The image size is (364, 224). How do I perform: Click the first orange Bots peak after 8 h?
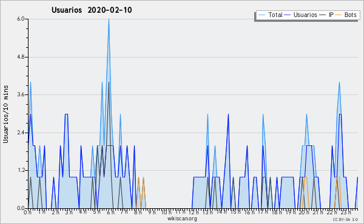click(138, 177)
